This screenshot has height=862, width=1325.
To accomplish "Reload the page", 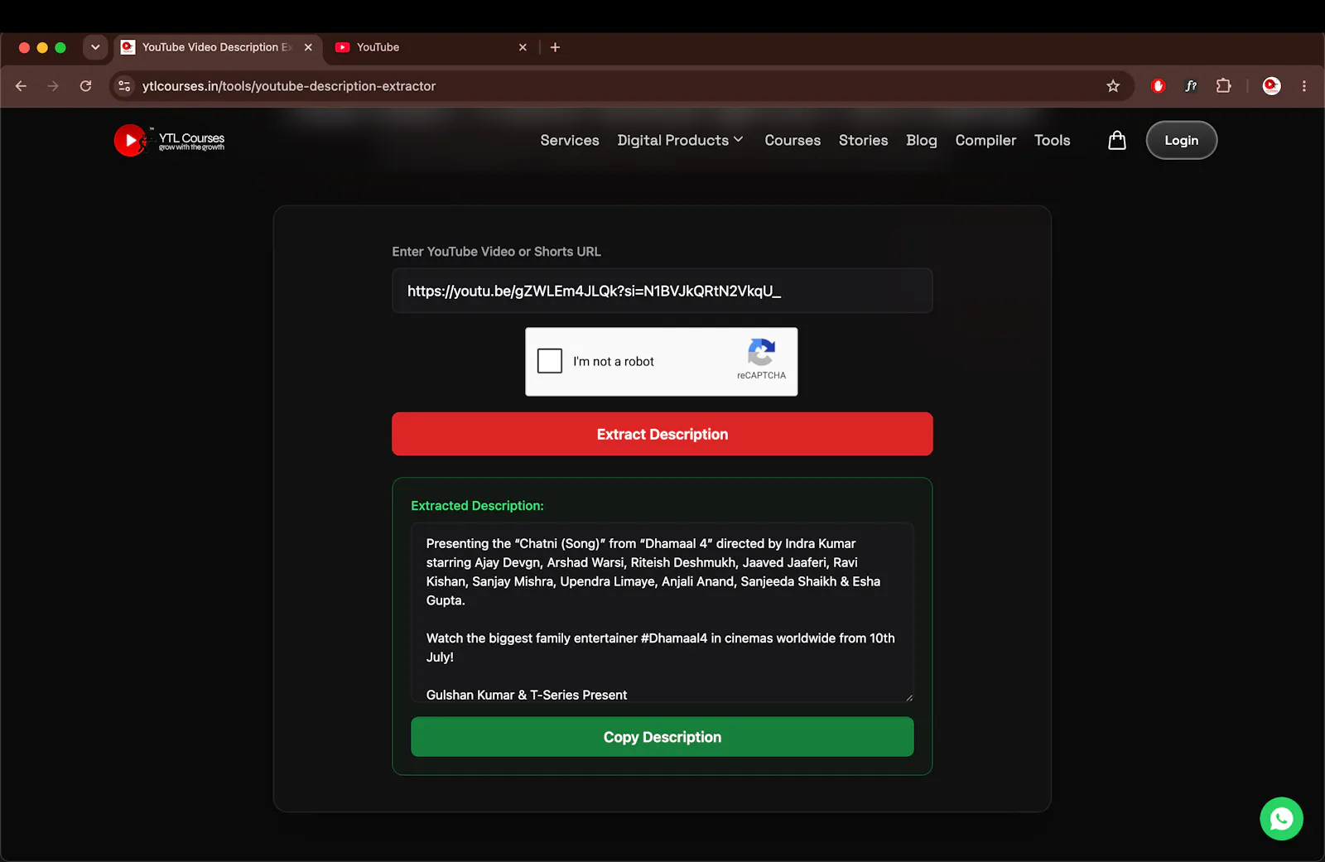I will (85, 86).
